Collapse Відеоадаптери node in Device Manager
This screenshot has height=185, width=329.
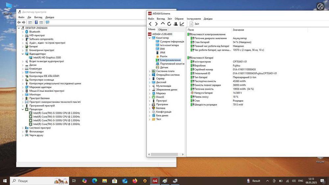tap(23, 54)
